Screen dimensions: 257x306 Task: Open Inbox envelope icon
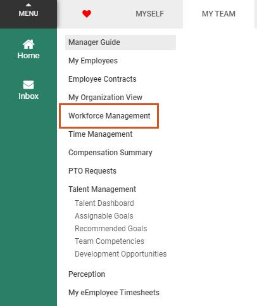[x=28, y=85]
